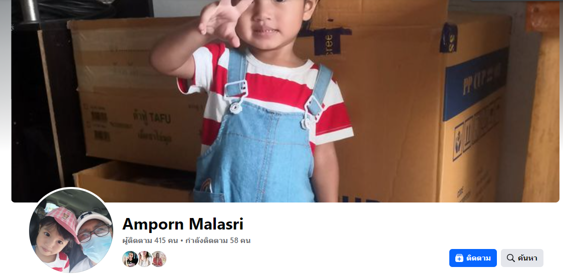Click the dot separator between follower counts
Screen dimensions: 563x280
pos(182,241)
